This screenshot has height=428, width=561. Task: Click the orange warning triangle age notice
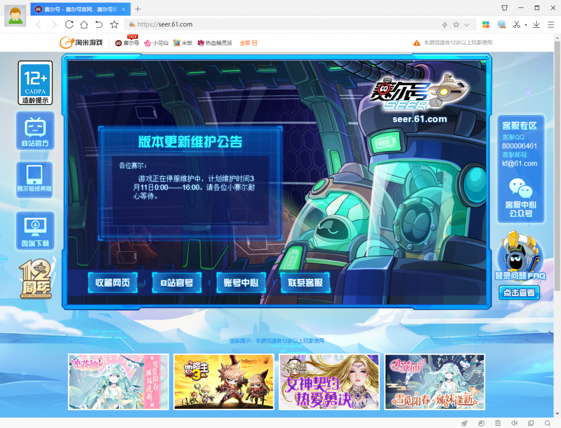click(417, 43)
